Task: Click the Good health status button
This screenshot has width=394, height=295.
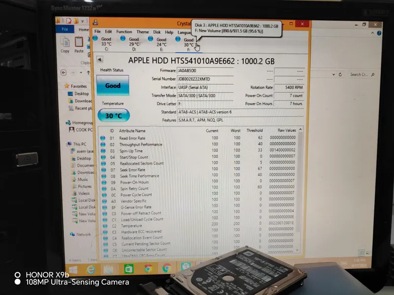Action: [113, 86]
